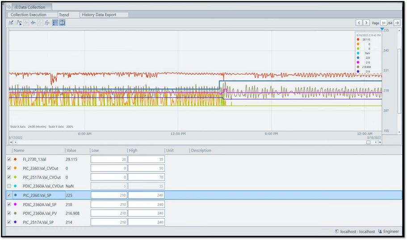Select the Data Collection window tab
Image resolution: width=407 pixels, height=240 pixels.
click(x=32, y=7)
